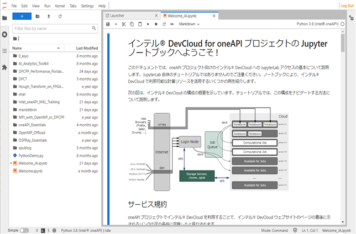Select the 0_kiyo folder

click(x=55, y=56)
